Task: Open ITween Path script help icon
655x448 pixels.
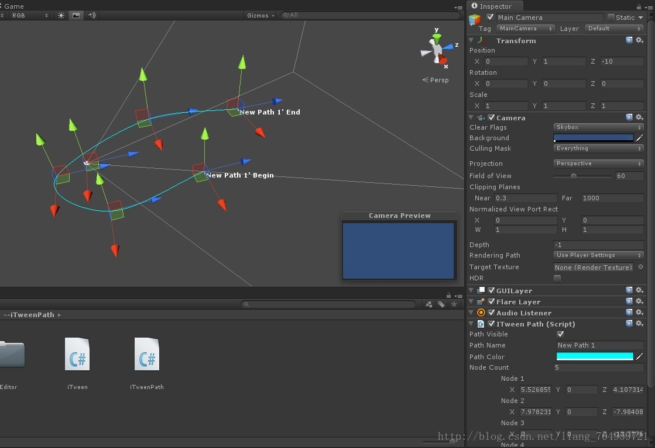Action: click(x=629, y=324)
